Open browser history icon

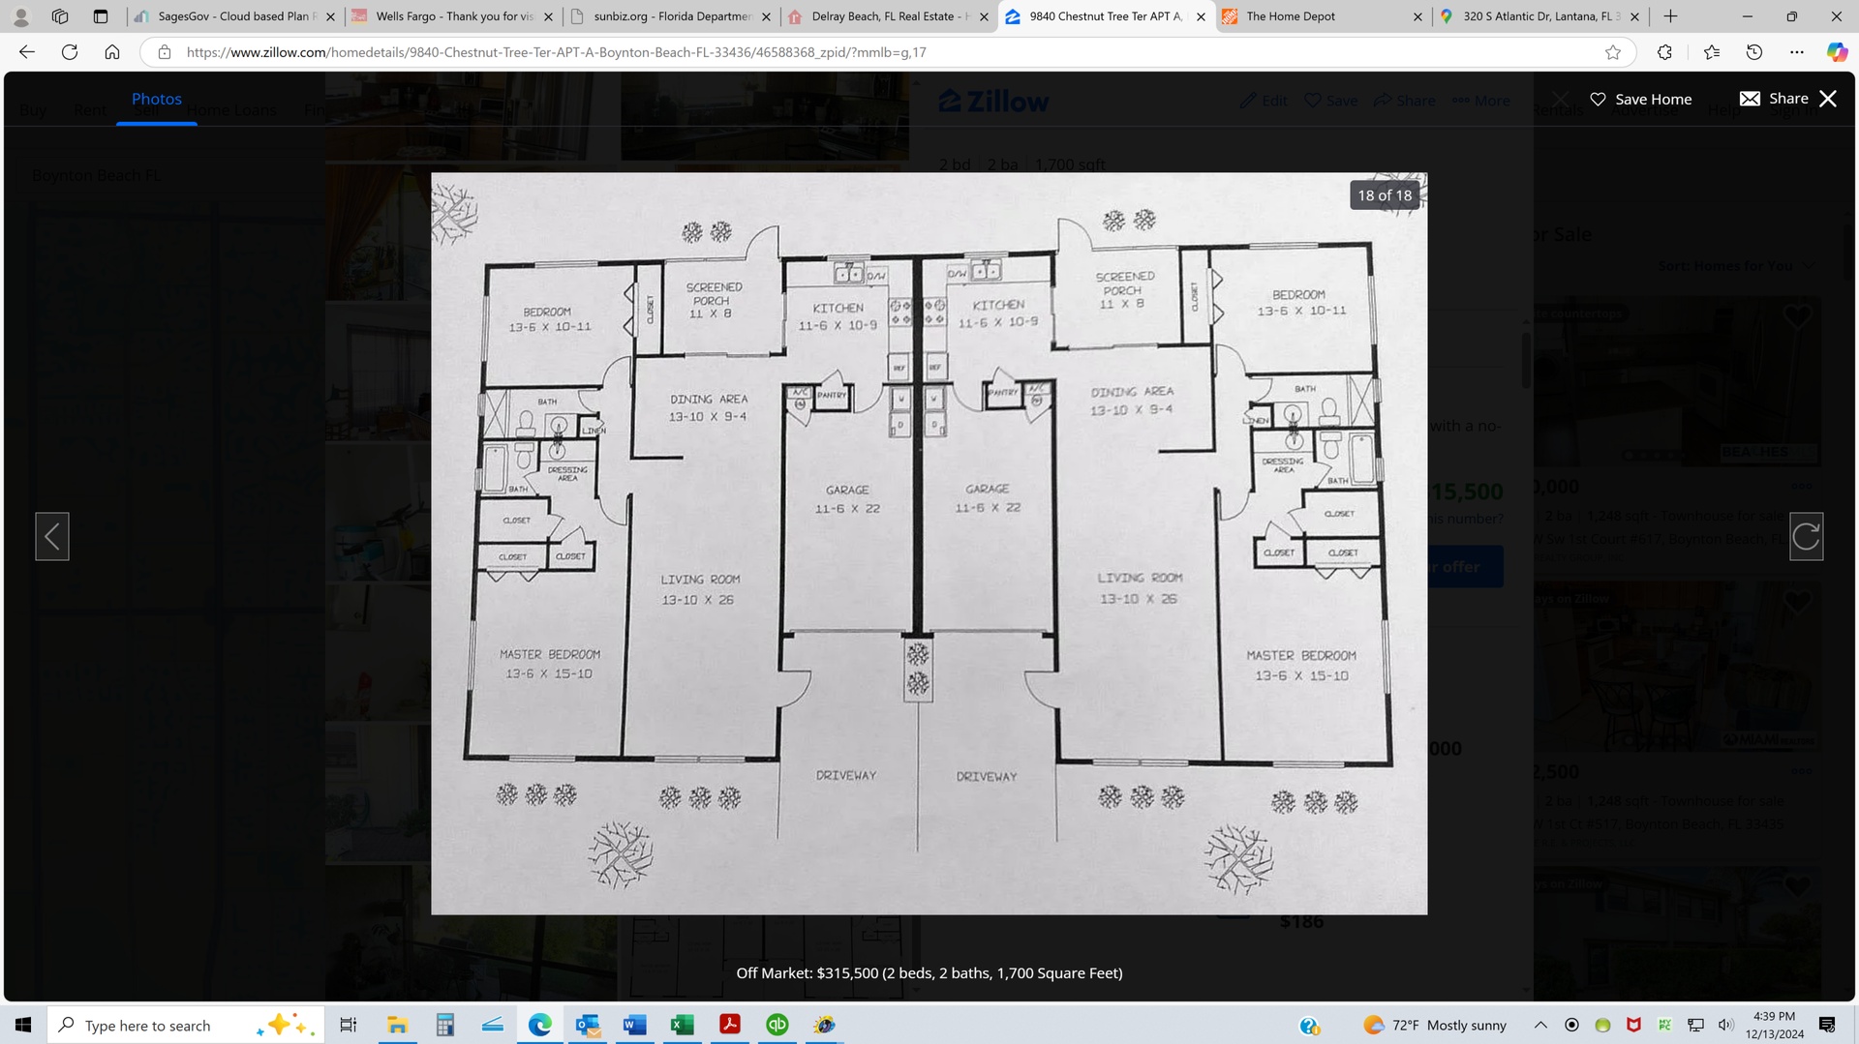coord(1753,52)
